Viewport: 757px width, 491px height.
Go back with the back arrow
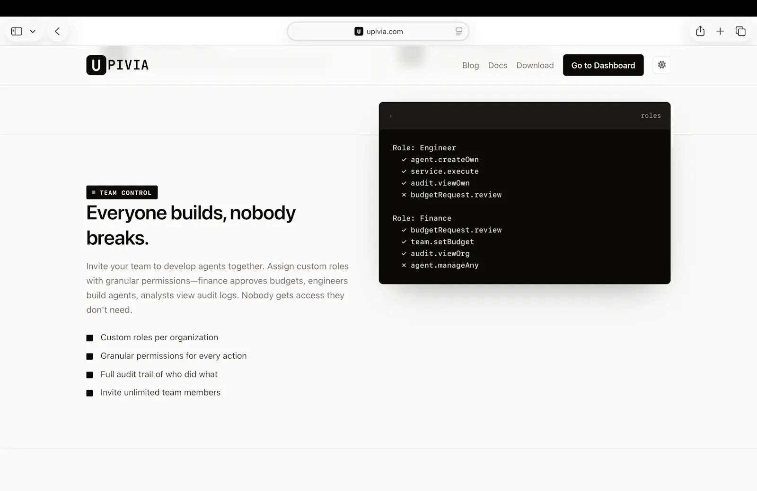(57, 31)
